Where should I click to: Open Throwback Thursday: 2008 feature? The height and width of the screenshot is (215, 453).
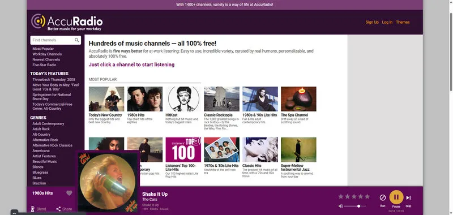(x=54, y=79)
